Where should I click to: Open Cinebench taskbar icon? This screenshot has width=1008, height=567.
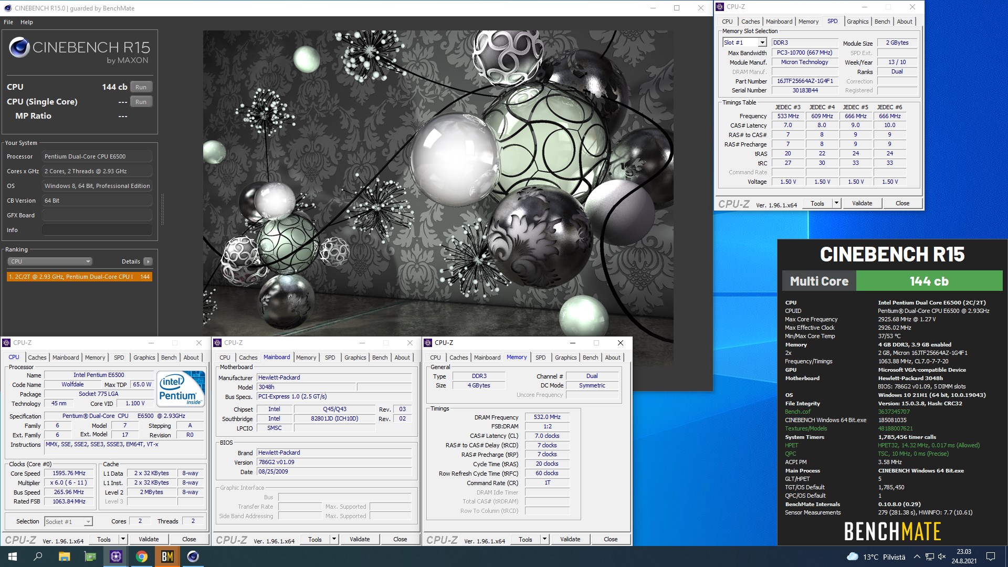193,556
